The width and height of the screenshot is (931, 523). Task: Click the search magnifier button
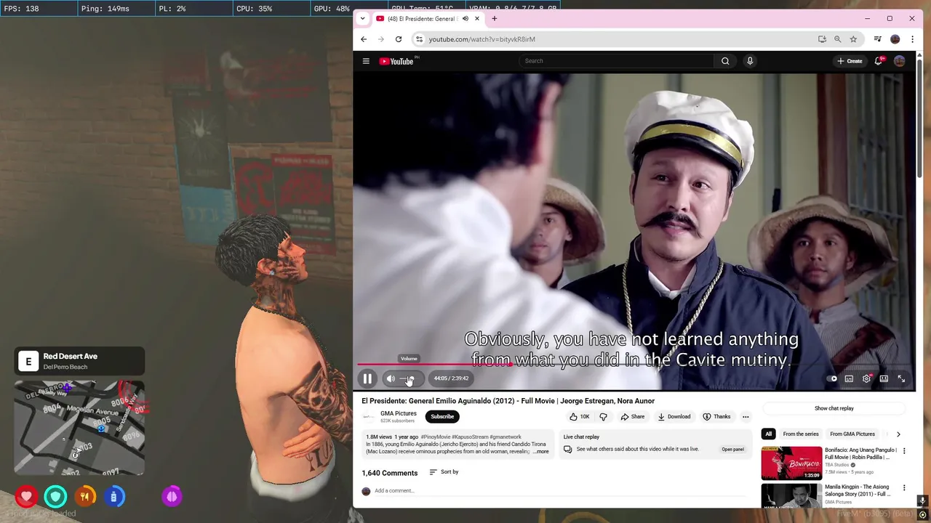point(725,61)
